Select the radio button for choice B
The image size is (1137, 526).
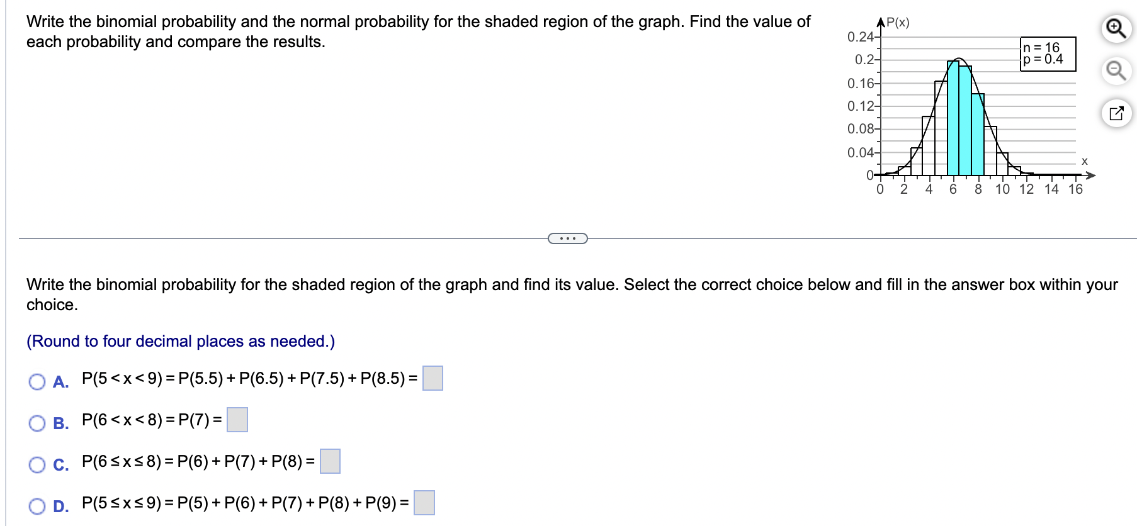(37, 423)
